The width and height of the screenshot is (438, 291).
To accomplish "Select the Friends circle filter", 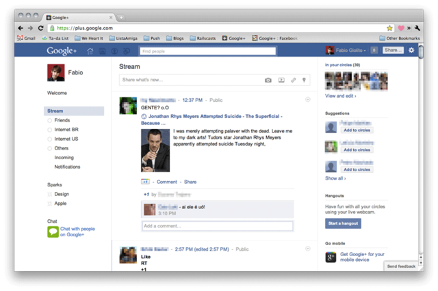I will 59,120.
